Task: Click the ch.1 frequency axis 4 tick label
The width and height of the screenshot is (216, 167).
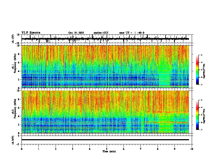Action: click(x=19, y=71)
